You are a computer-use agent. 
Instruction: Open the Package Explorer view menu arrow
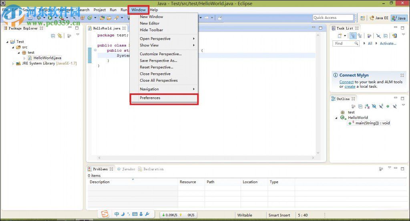(78, 35)
